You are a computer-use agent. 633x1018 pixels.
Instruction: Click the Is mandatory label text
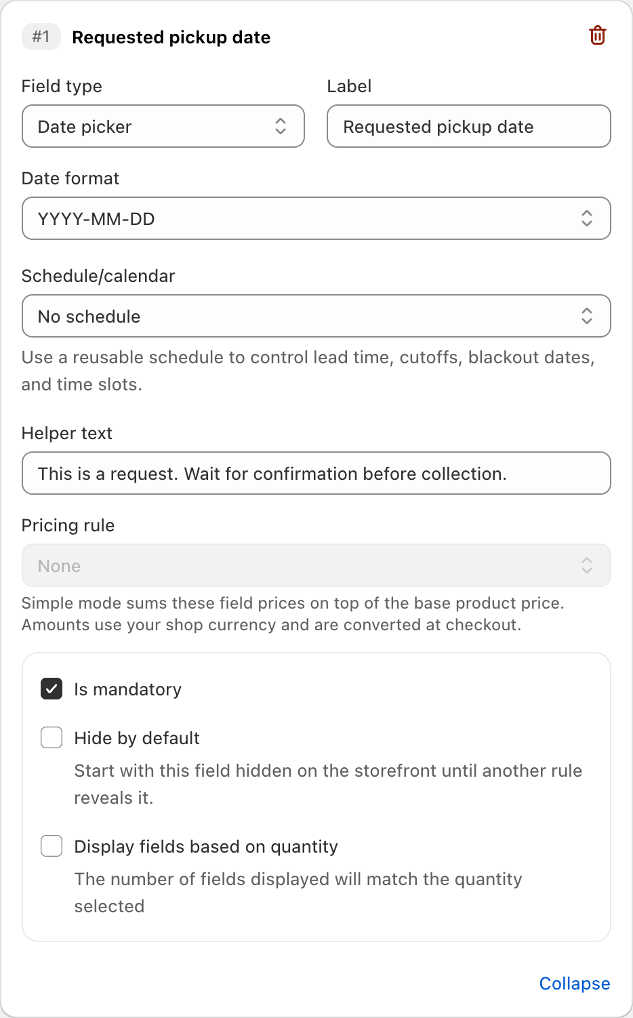(x=128, y=689)
